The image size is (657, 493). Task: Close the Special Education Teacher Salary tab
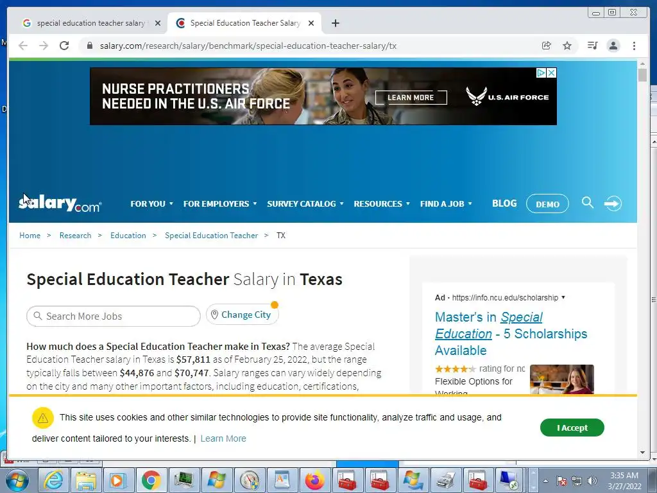pyautogui.click(x=311, y=23)
